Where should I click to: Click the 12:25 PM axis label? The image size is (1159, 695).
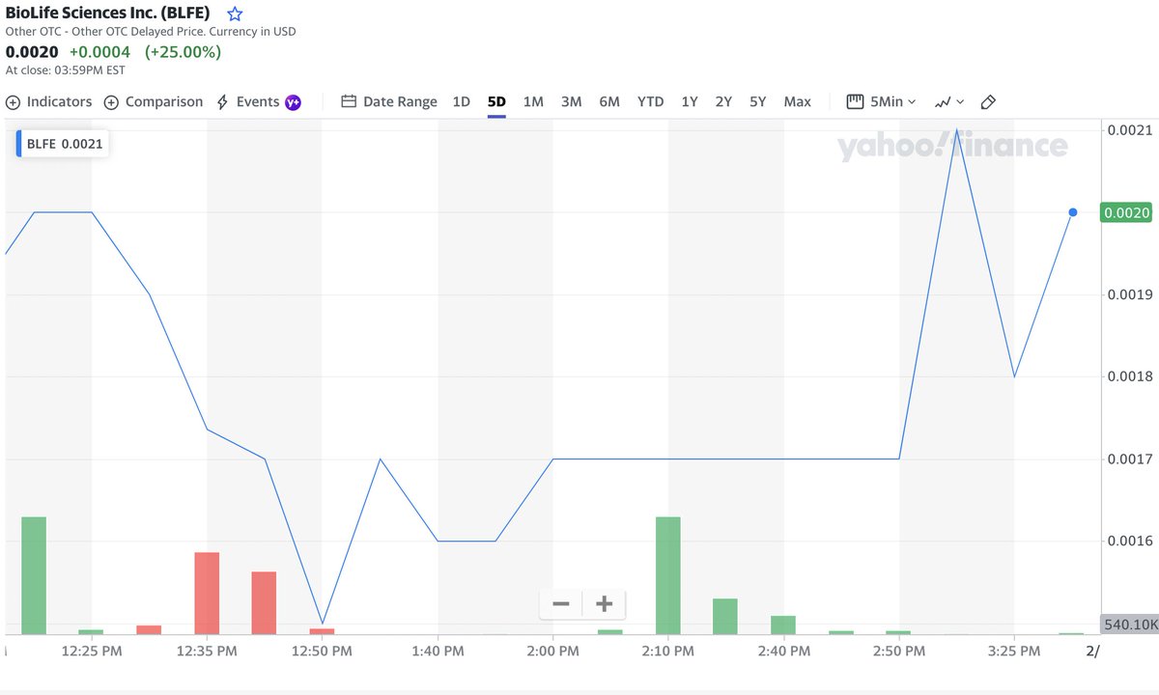click(92, 652)
